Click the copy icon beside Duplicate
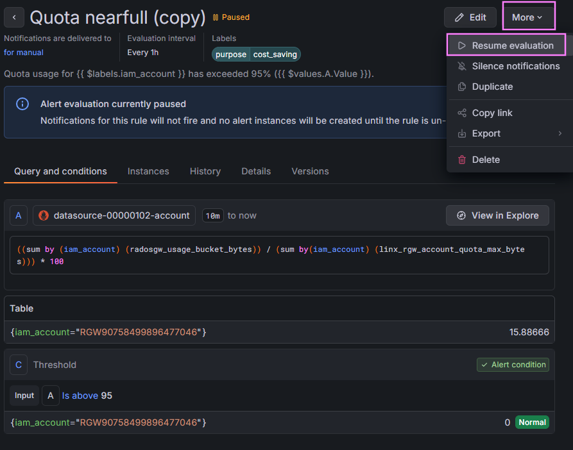Image resolution: width=573 pixels, height=450 pixels. coord(462,87)
